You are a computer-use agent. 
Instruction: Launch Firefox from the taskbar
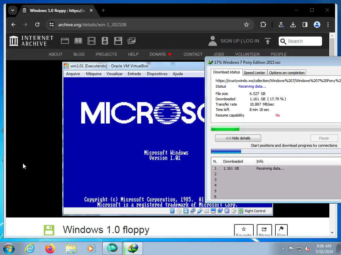pos(50,248)
